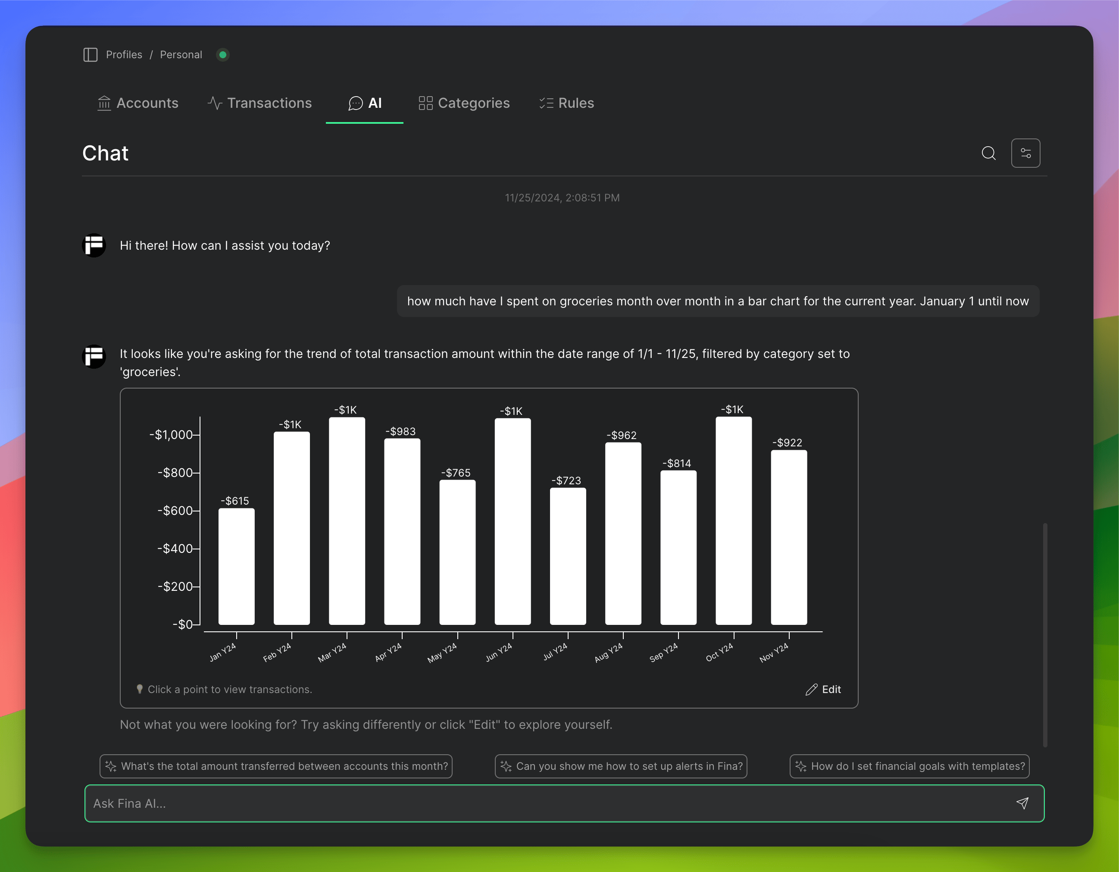Click the 'Click a point to view transactions' hint
1119x872 pixels.
[x=230, y=690]
